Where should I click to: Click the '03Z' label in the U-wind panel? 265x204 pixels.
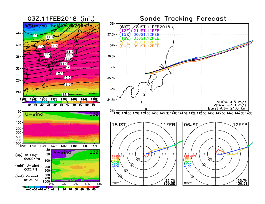94,114
